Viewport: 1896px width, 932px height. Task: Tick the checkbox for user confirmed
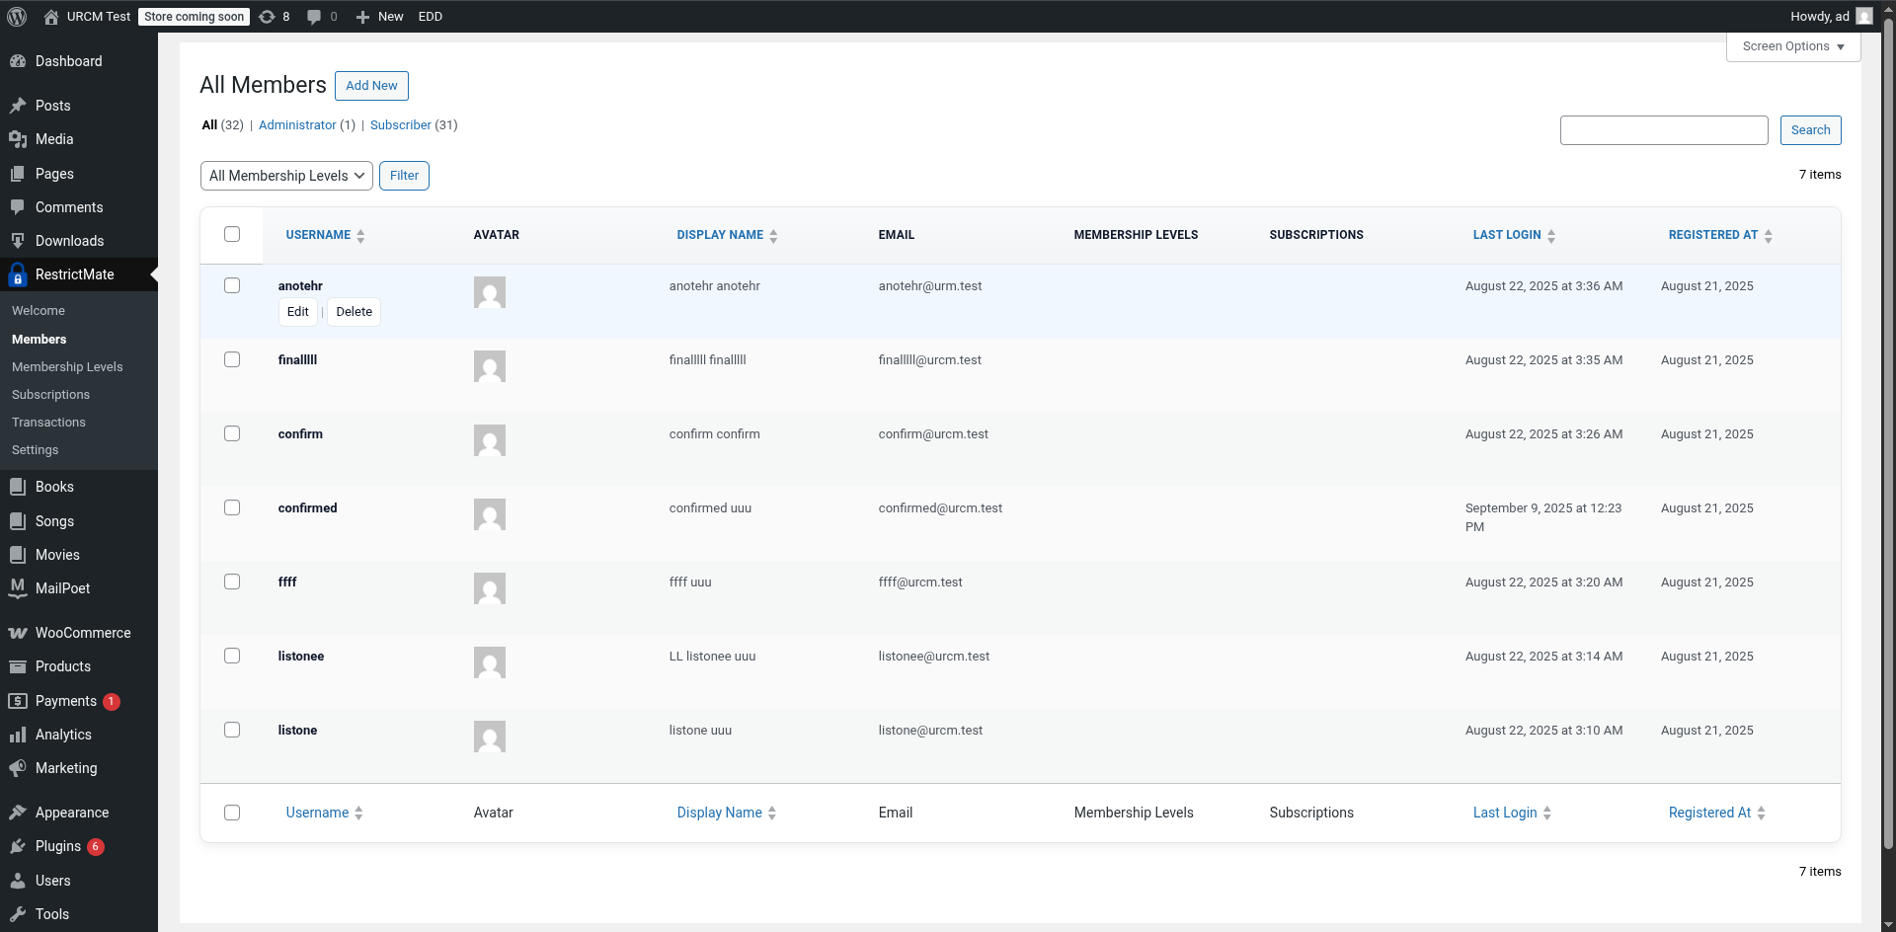[232, 507]
